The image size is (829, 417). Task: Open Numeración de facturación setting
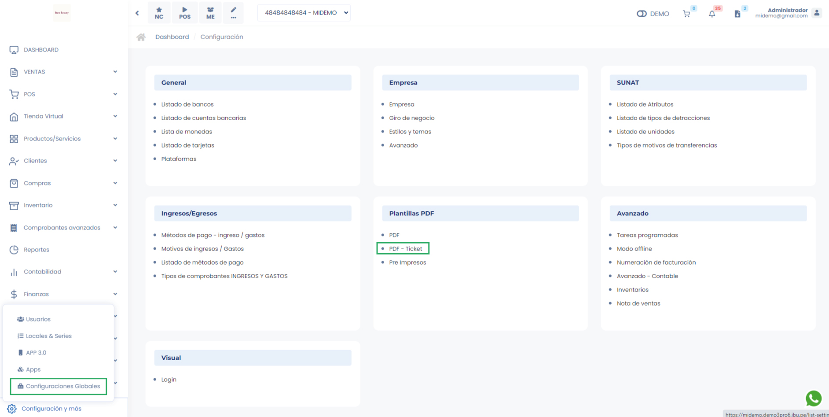click(656, 262)
